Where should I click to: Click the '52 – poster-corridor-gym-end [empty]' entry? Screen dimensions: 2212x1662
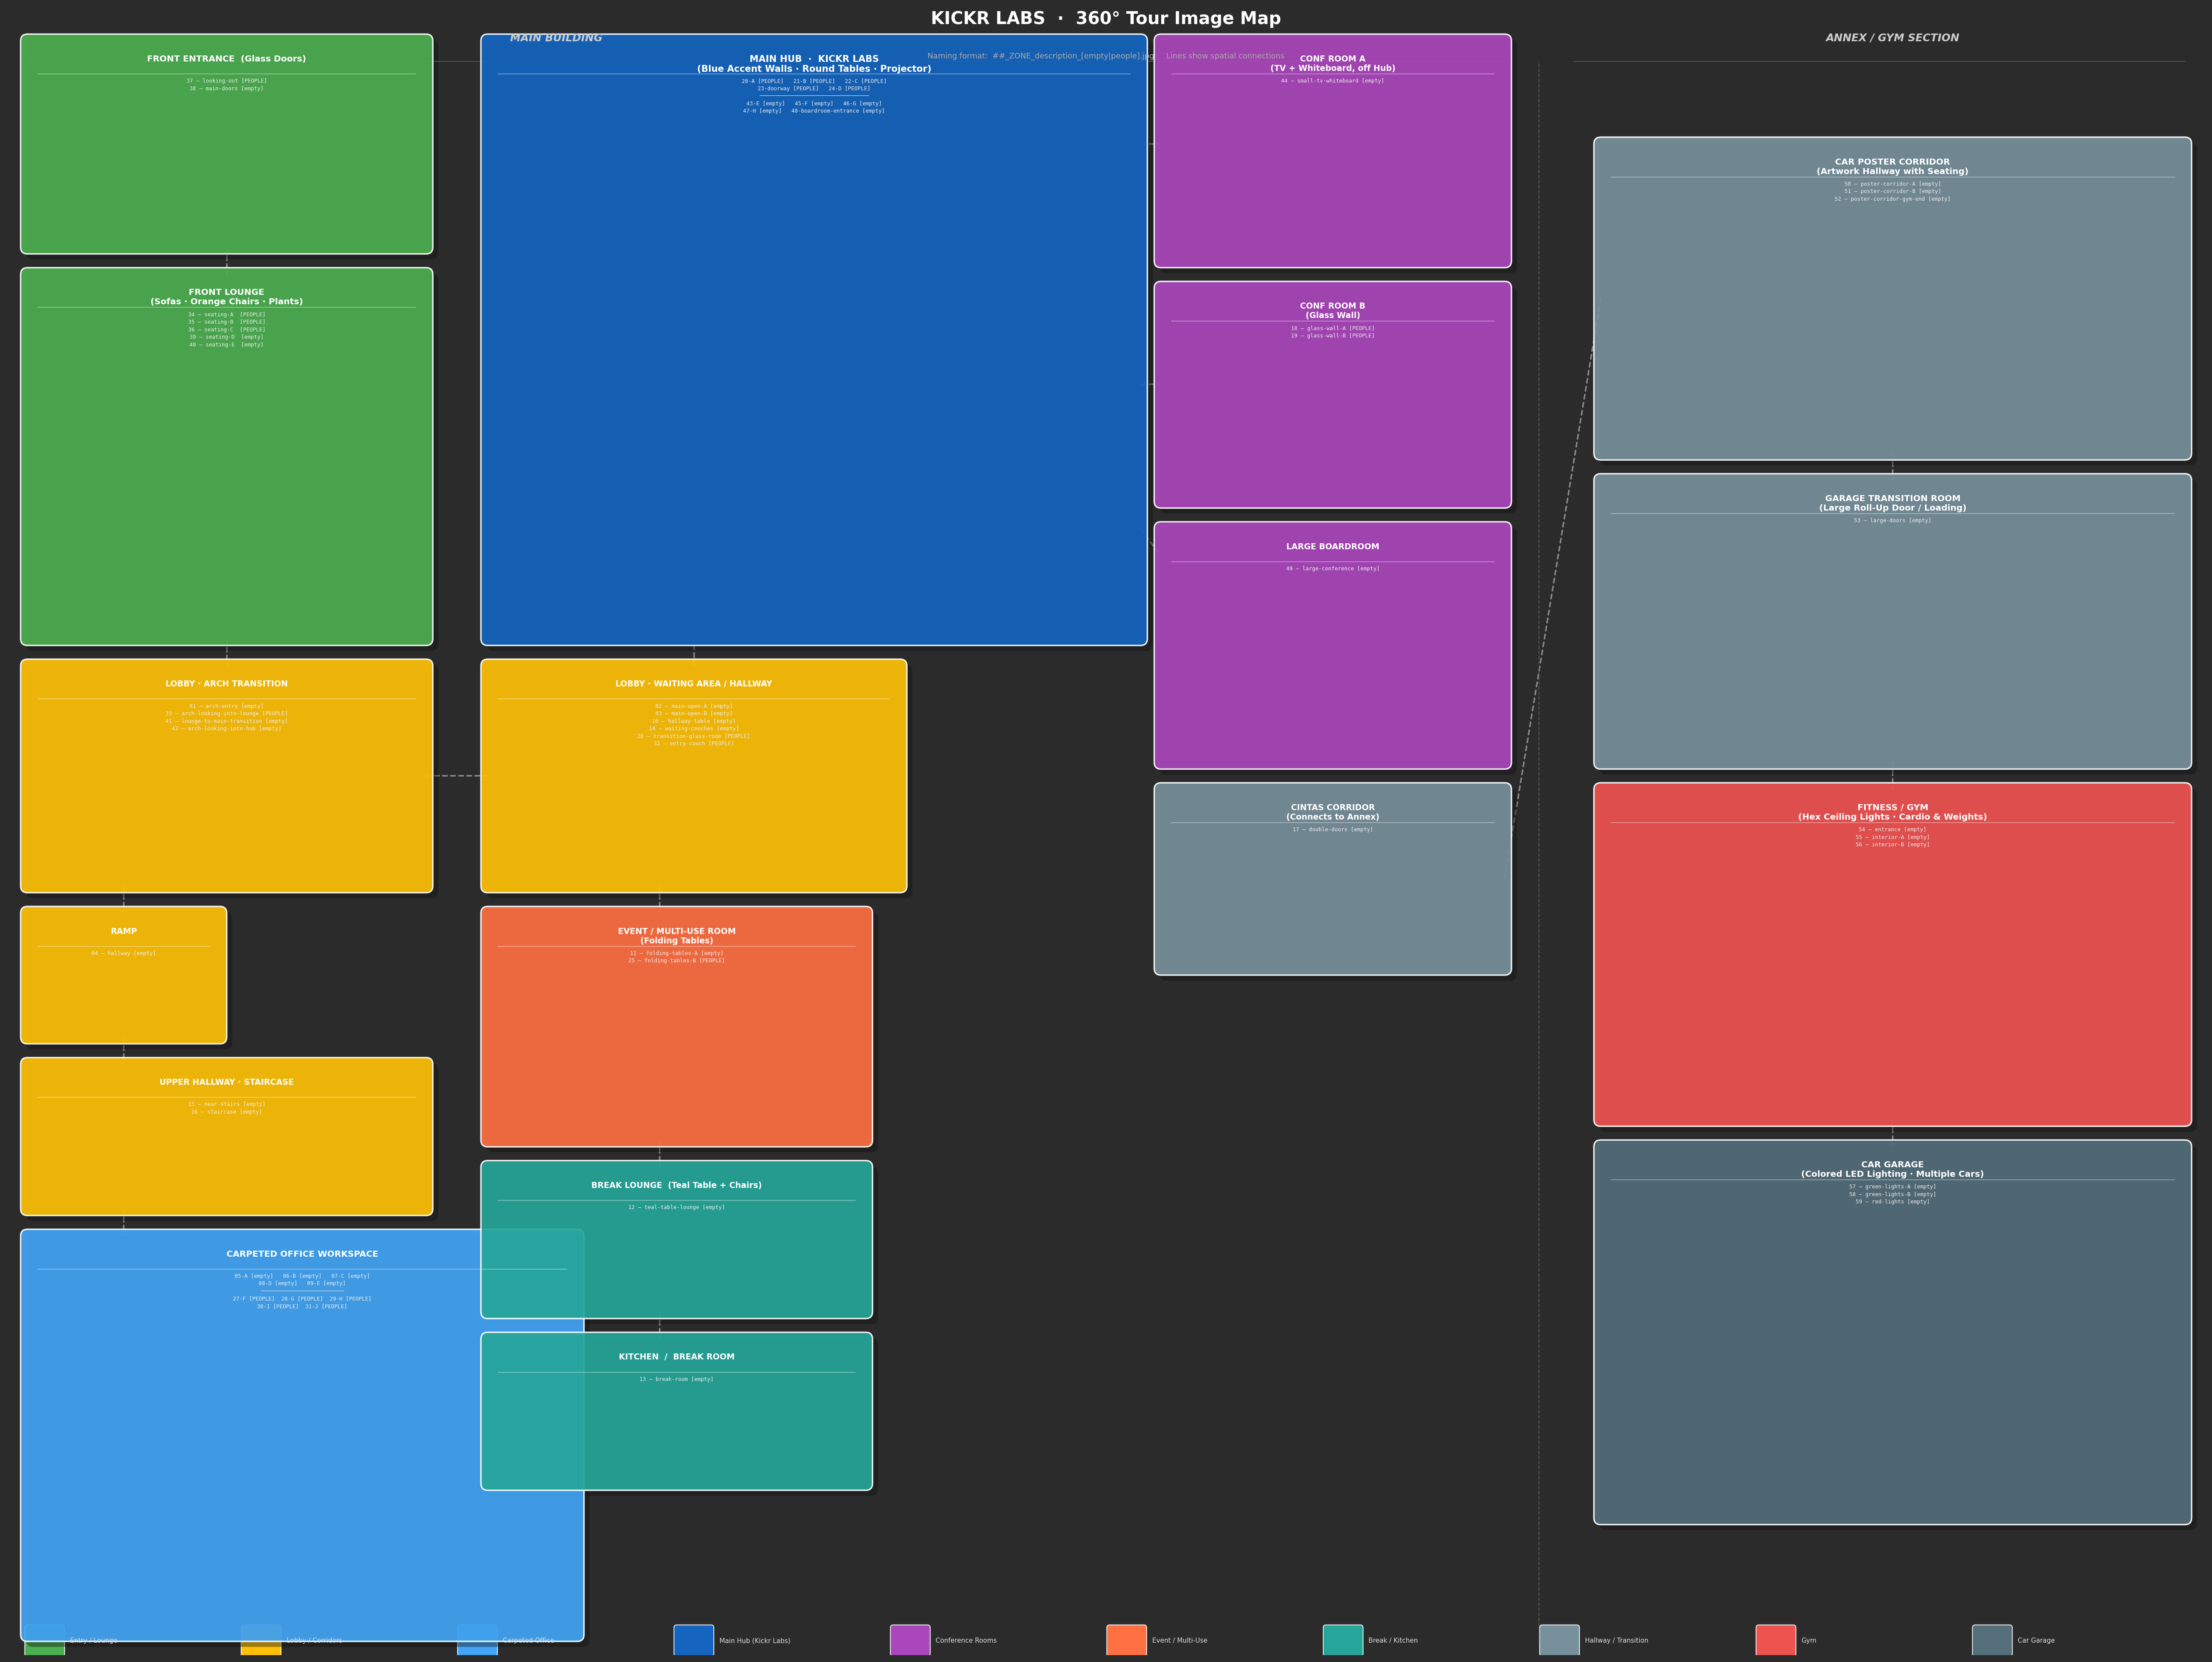click(1892, 199)
